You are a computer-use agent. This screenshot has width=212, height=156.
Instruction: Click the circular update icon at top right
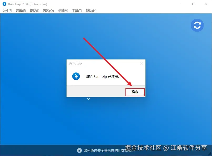(x=197, y=25)
